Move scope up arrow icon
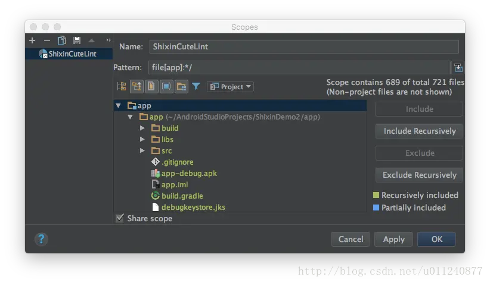Viewport: 490px width, 283px height. [91, 40]
